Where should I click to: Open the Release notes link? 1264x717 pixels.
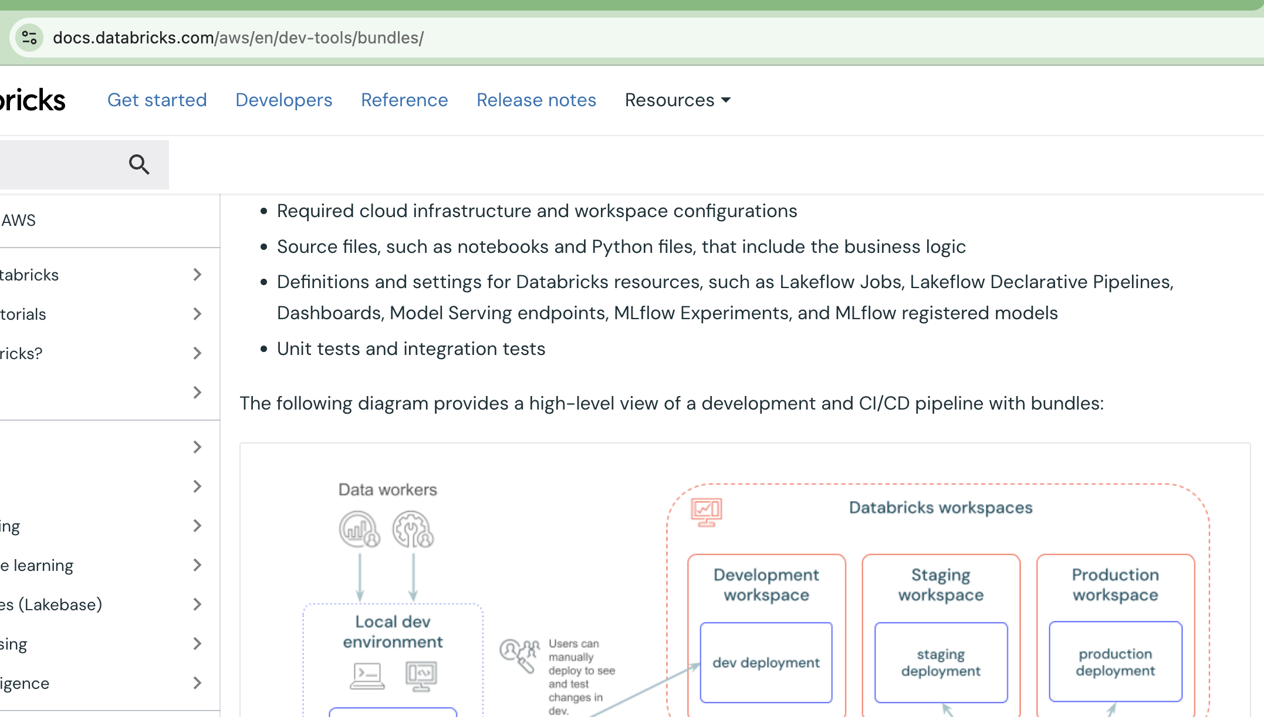coord(536,100)
